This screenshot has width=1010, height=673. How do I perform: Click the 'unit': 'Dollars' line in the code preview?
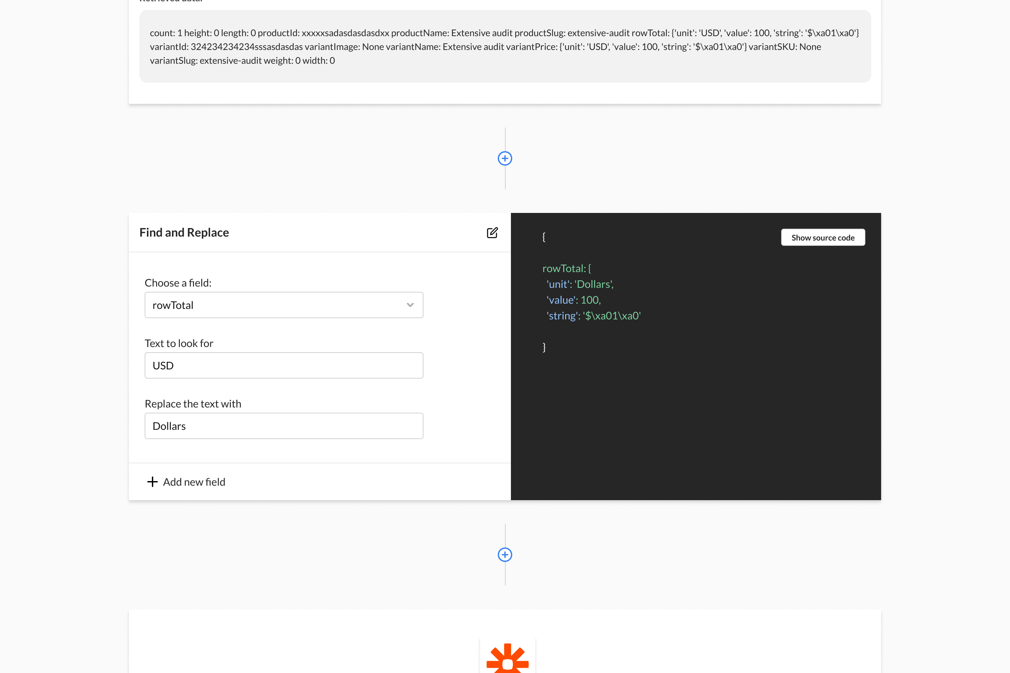click(x=579, y=284)
